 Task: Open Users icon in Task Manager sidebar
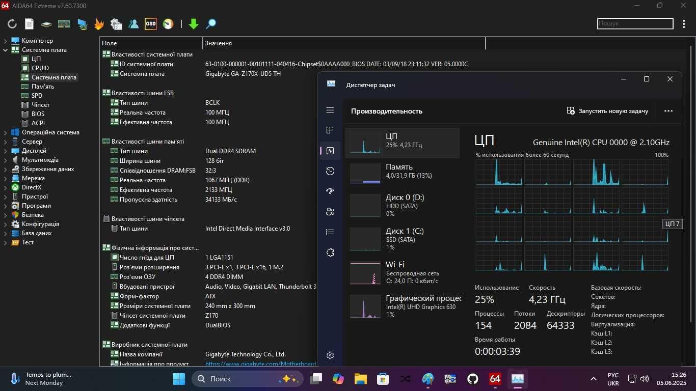[330, 212]
